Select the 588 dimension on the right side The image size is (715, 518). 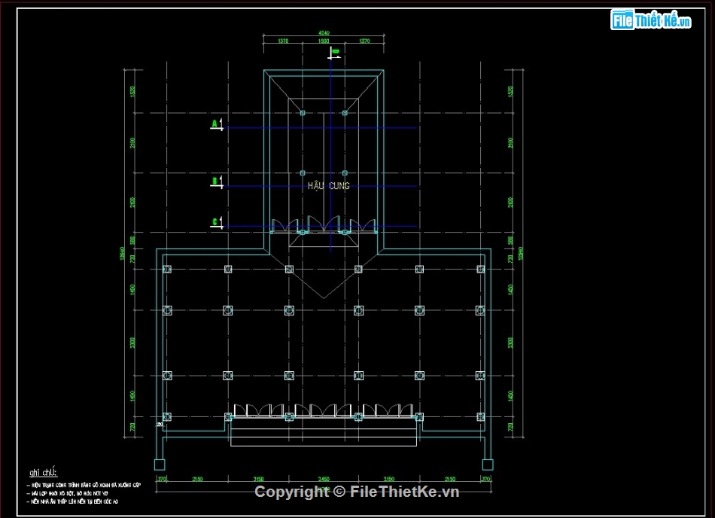510,240
